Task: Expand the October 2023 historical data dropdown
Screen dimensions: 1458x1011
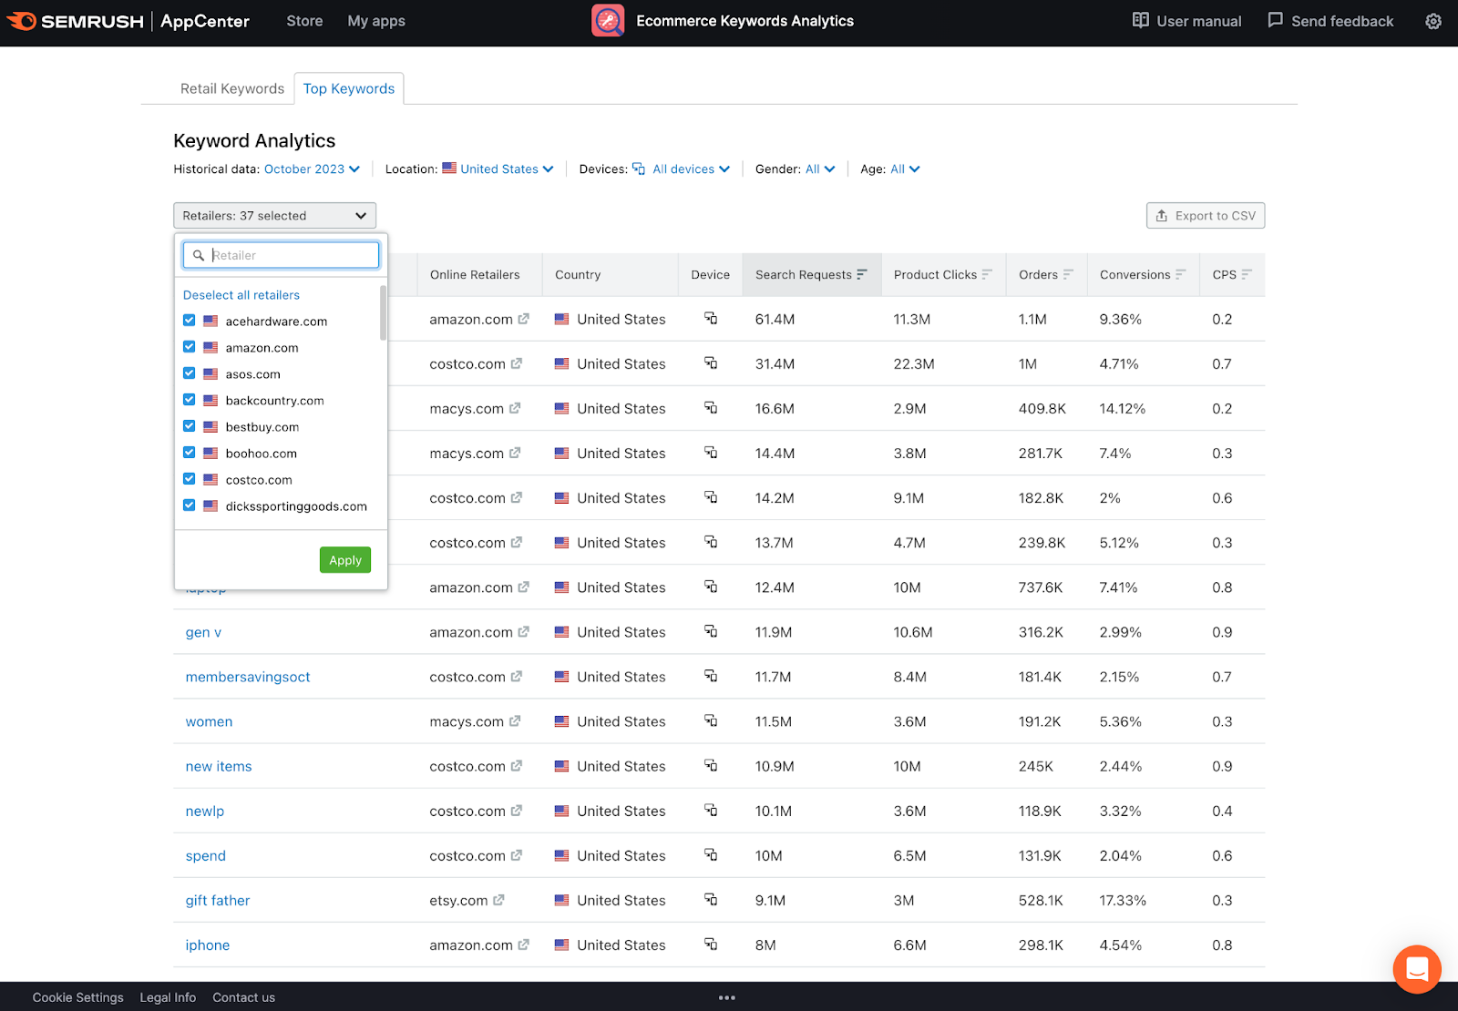Action: click(312, 169)
